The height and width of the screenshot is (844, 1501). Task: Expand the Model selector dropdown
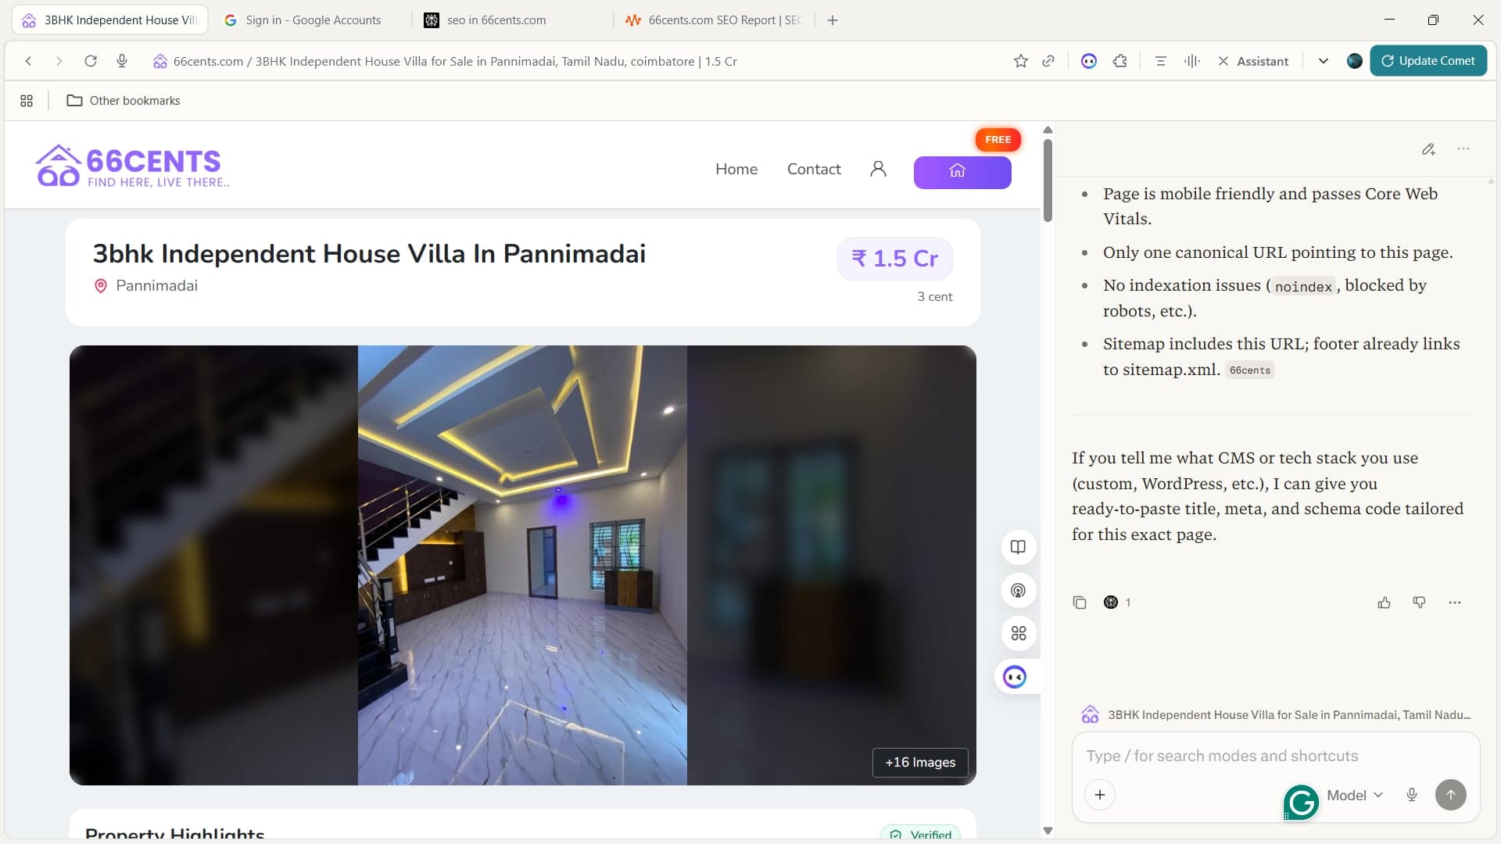[1355, 795]
